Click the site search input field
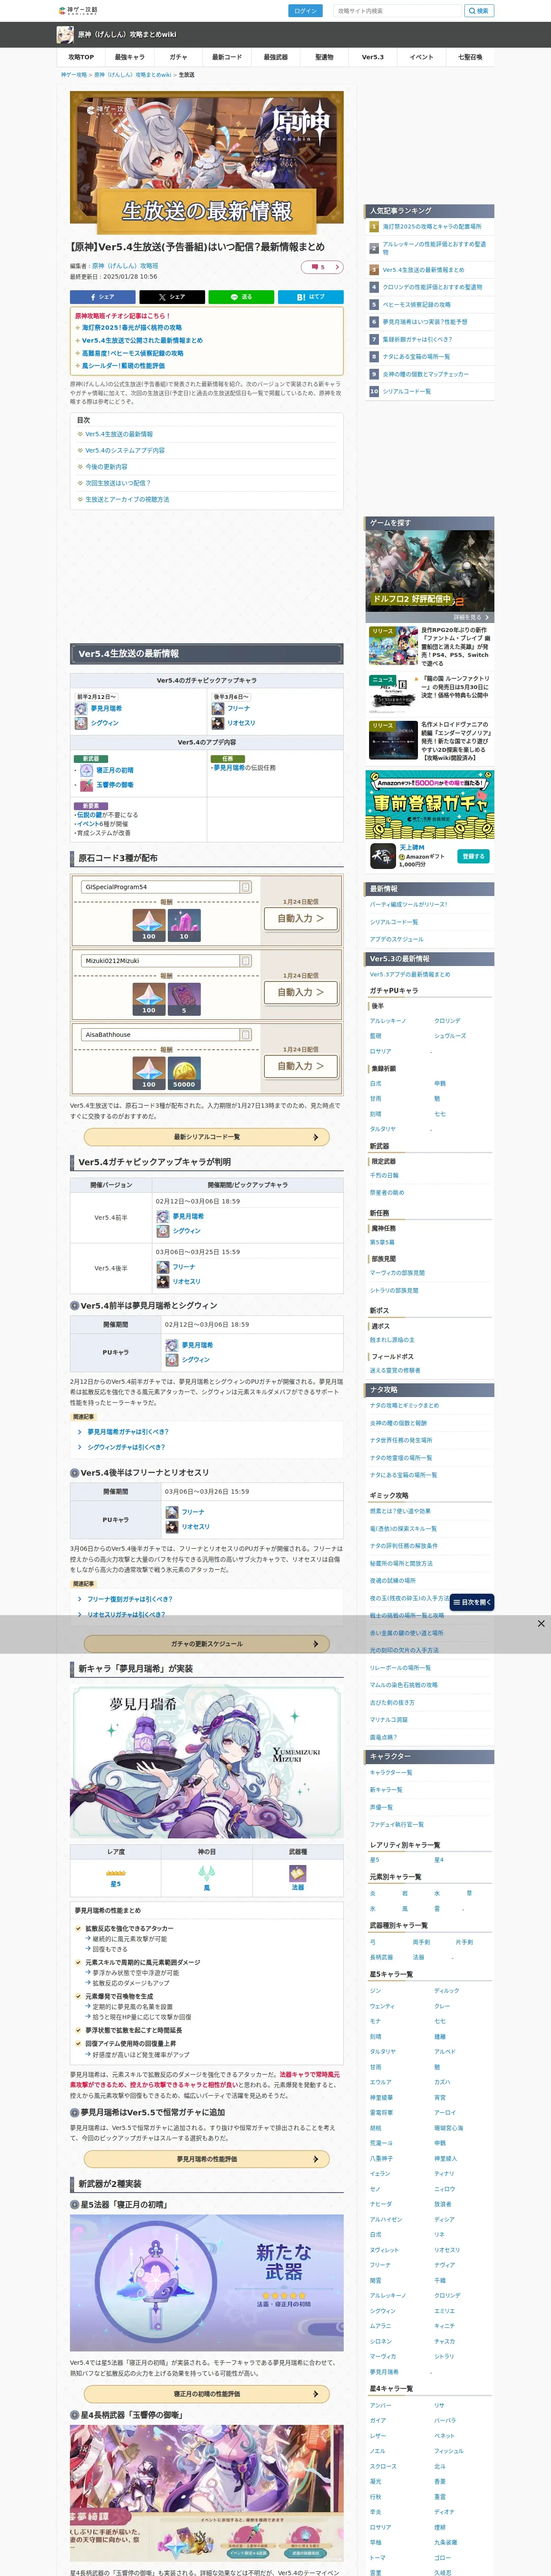The image size is (551, 2576). [x=398, y=11]
